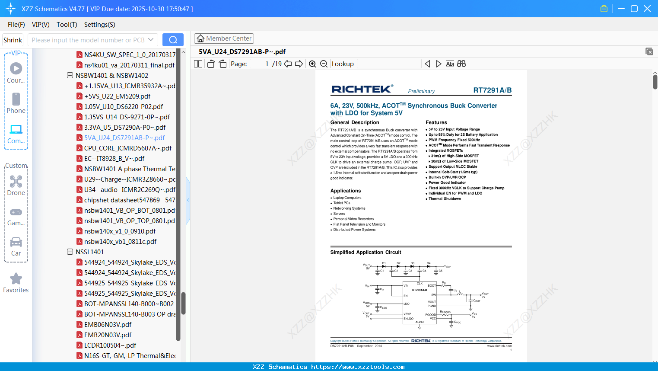Click the file tree vertical scrollbar thumb
This screenshot has width=658, height=371.
pos(183,304)
